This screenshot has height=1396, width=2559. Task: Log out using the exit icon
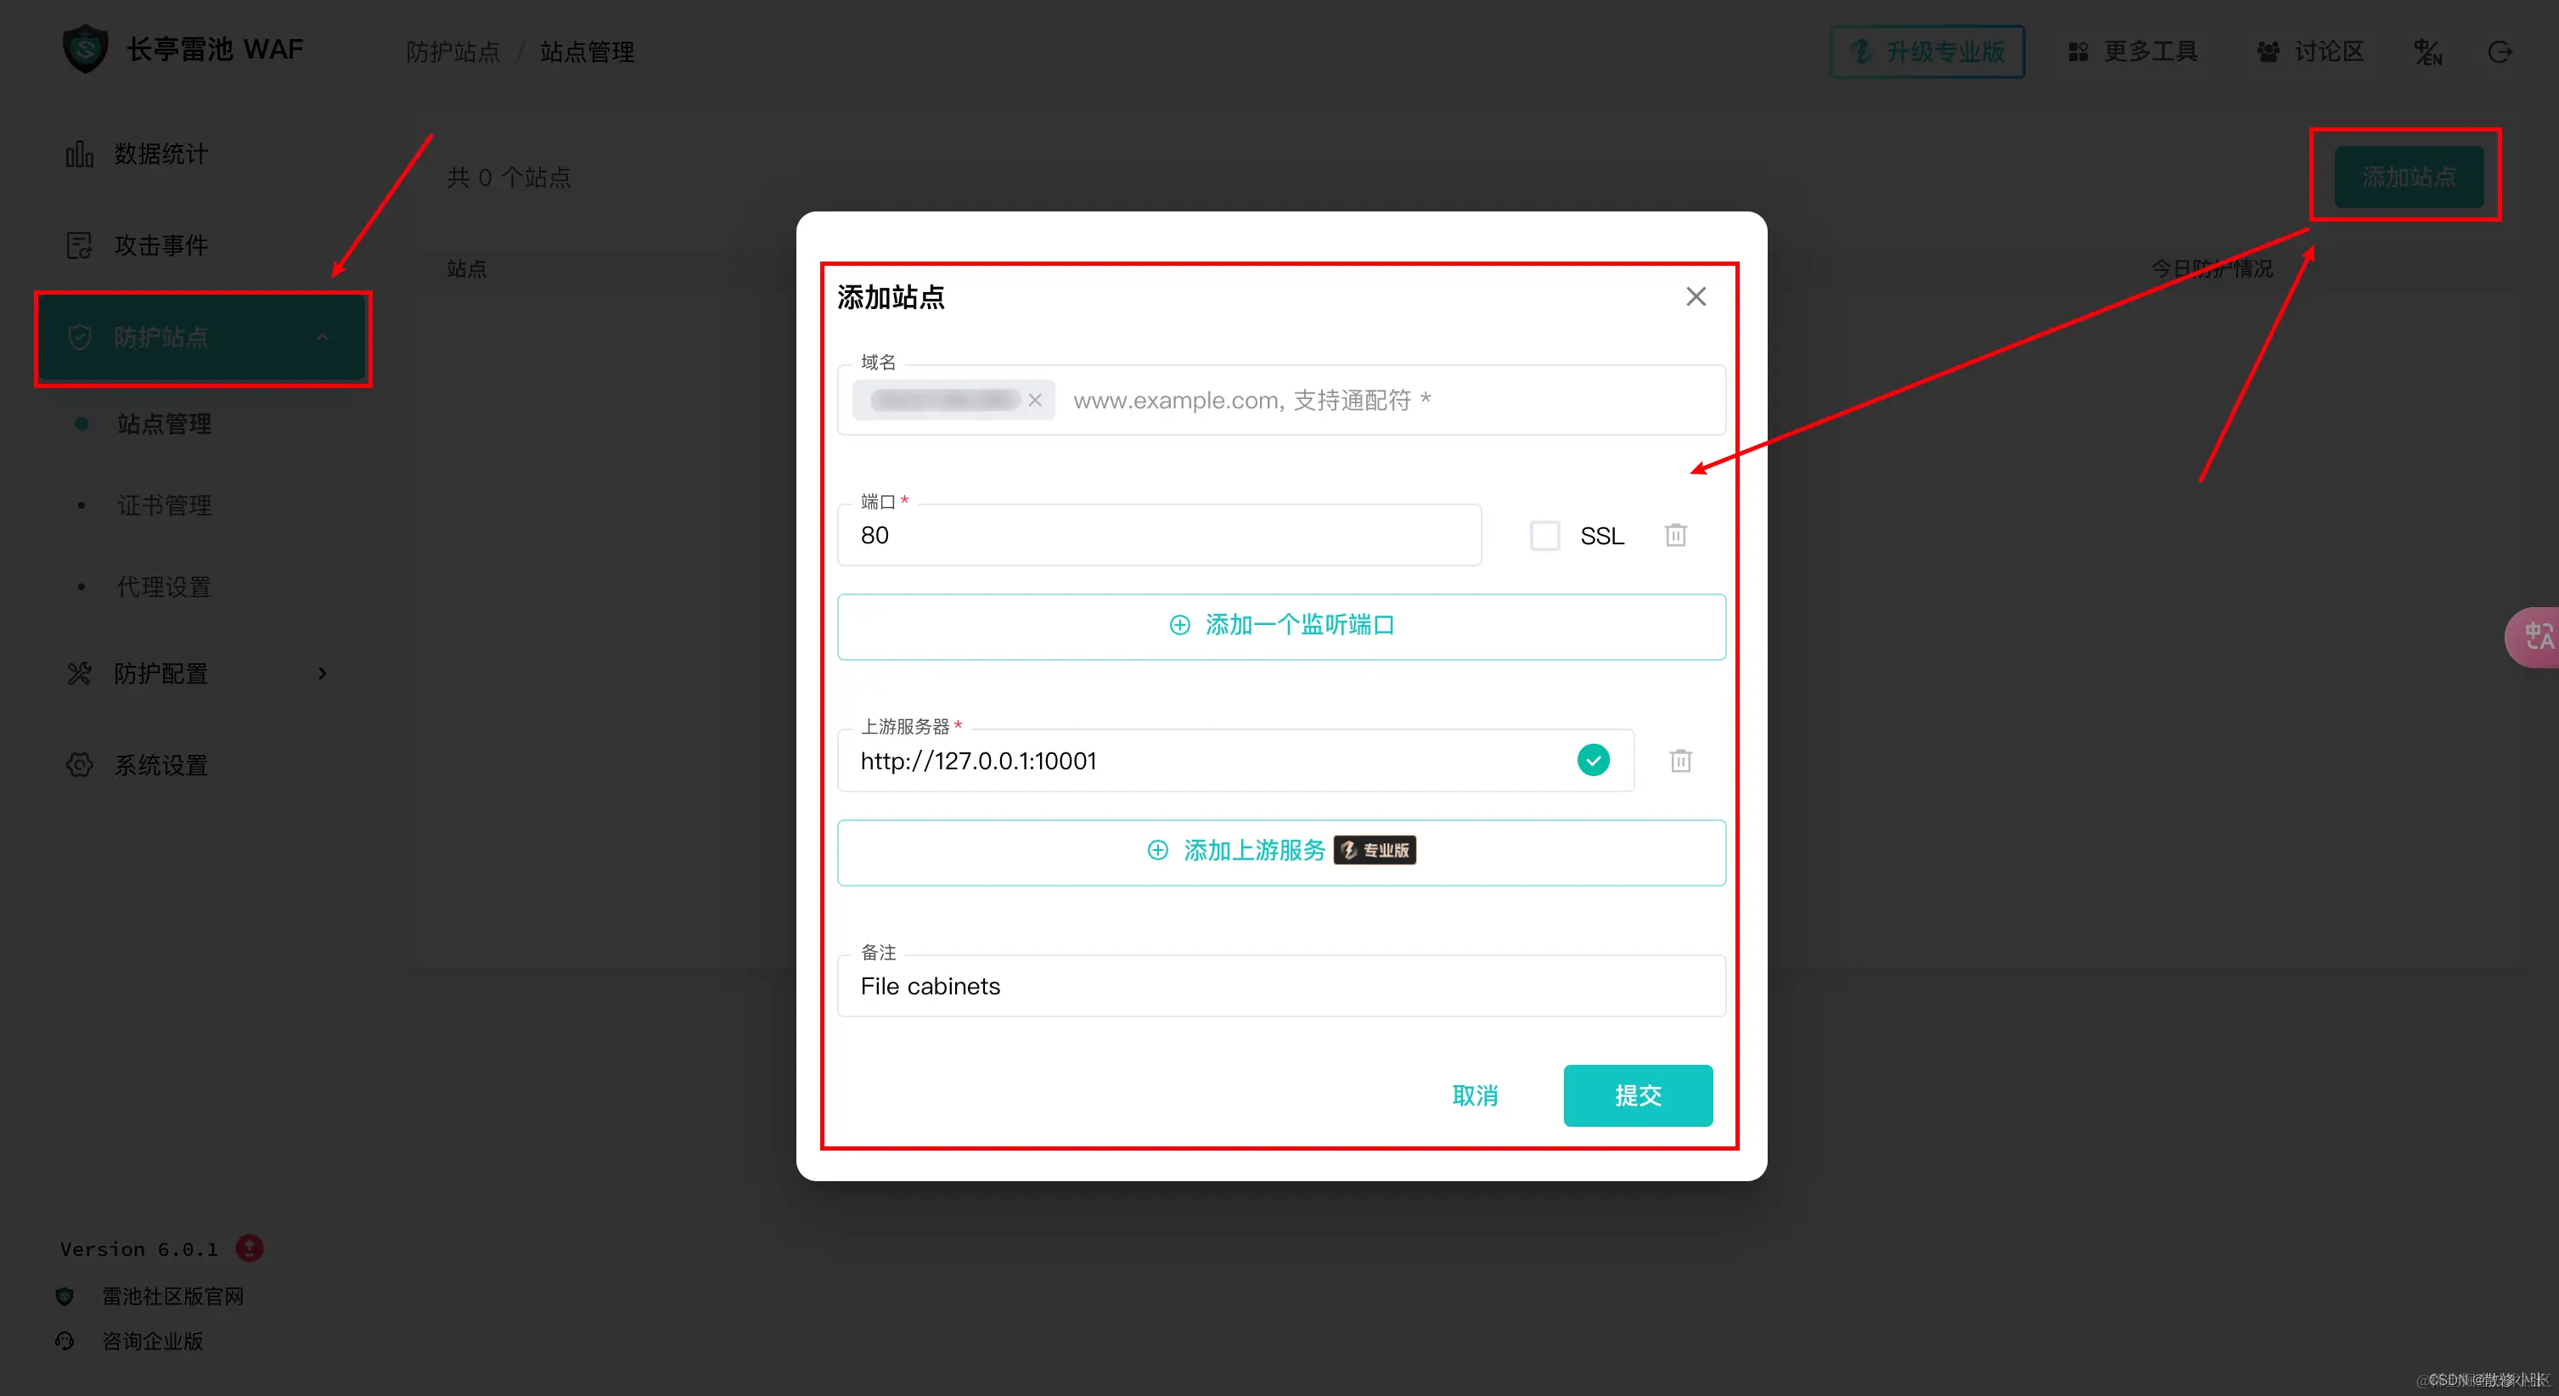click(2500, 52)
